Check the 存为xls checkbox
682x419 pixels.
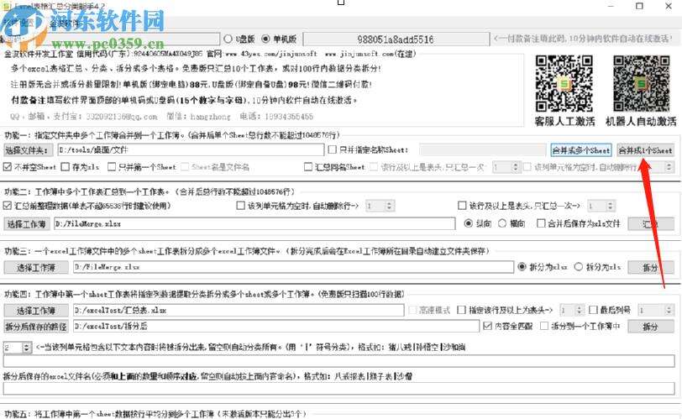point(66,167)
